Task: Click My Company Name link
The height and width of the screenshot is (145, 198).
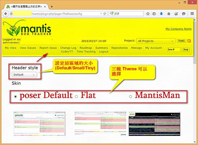Action: 179,29
